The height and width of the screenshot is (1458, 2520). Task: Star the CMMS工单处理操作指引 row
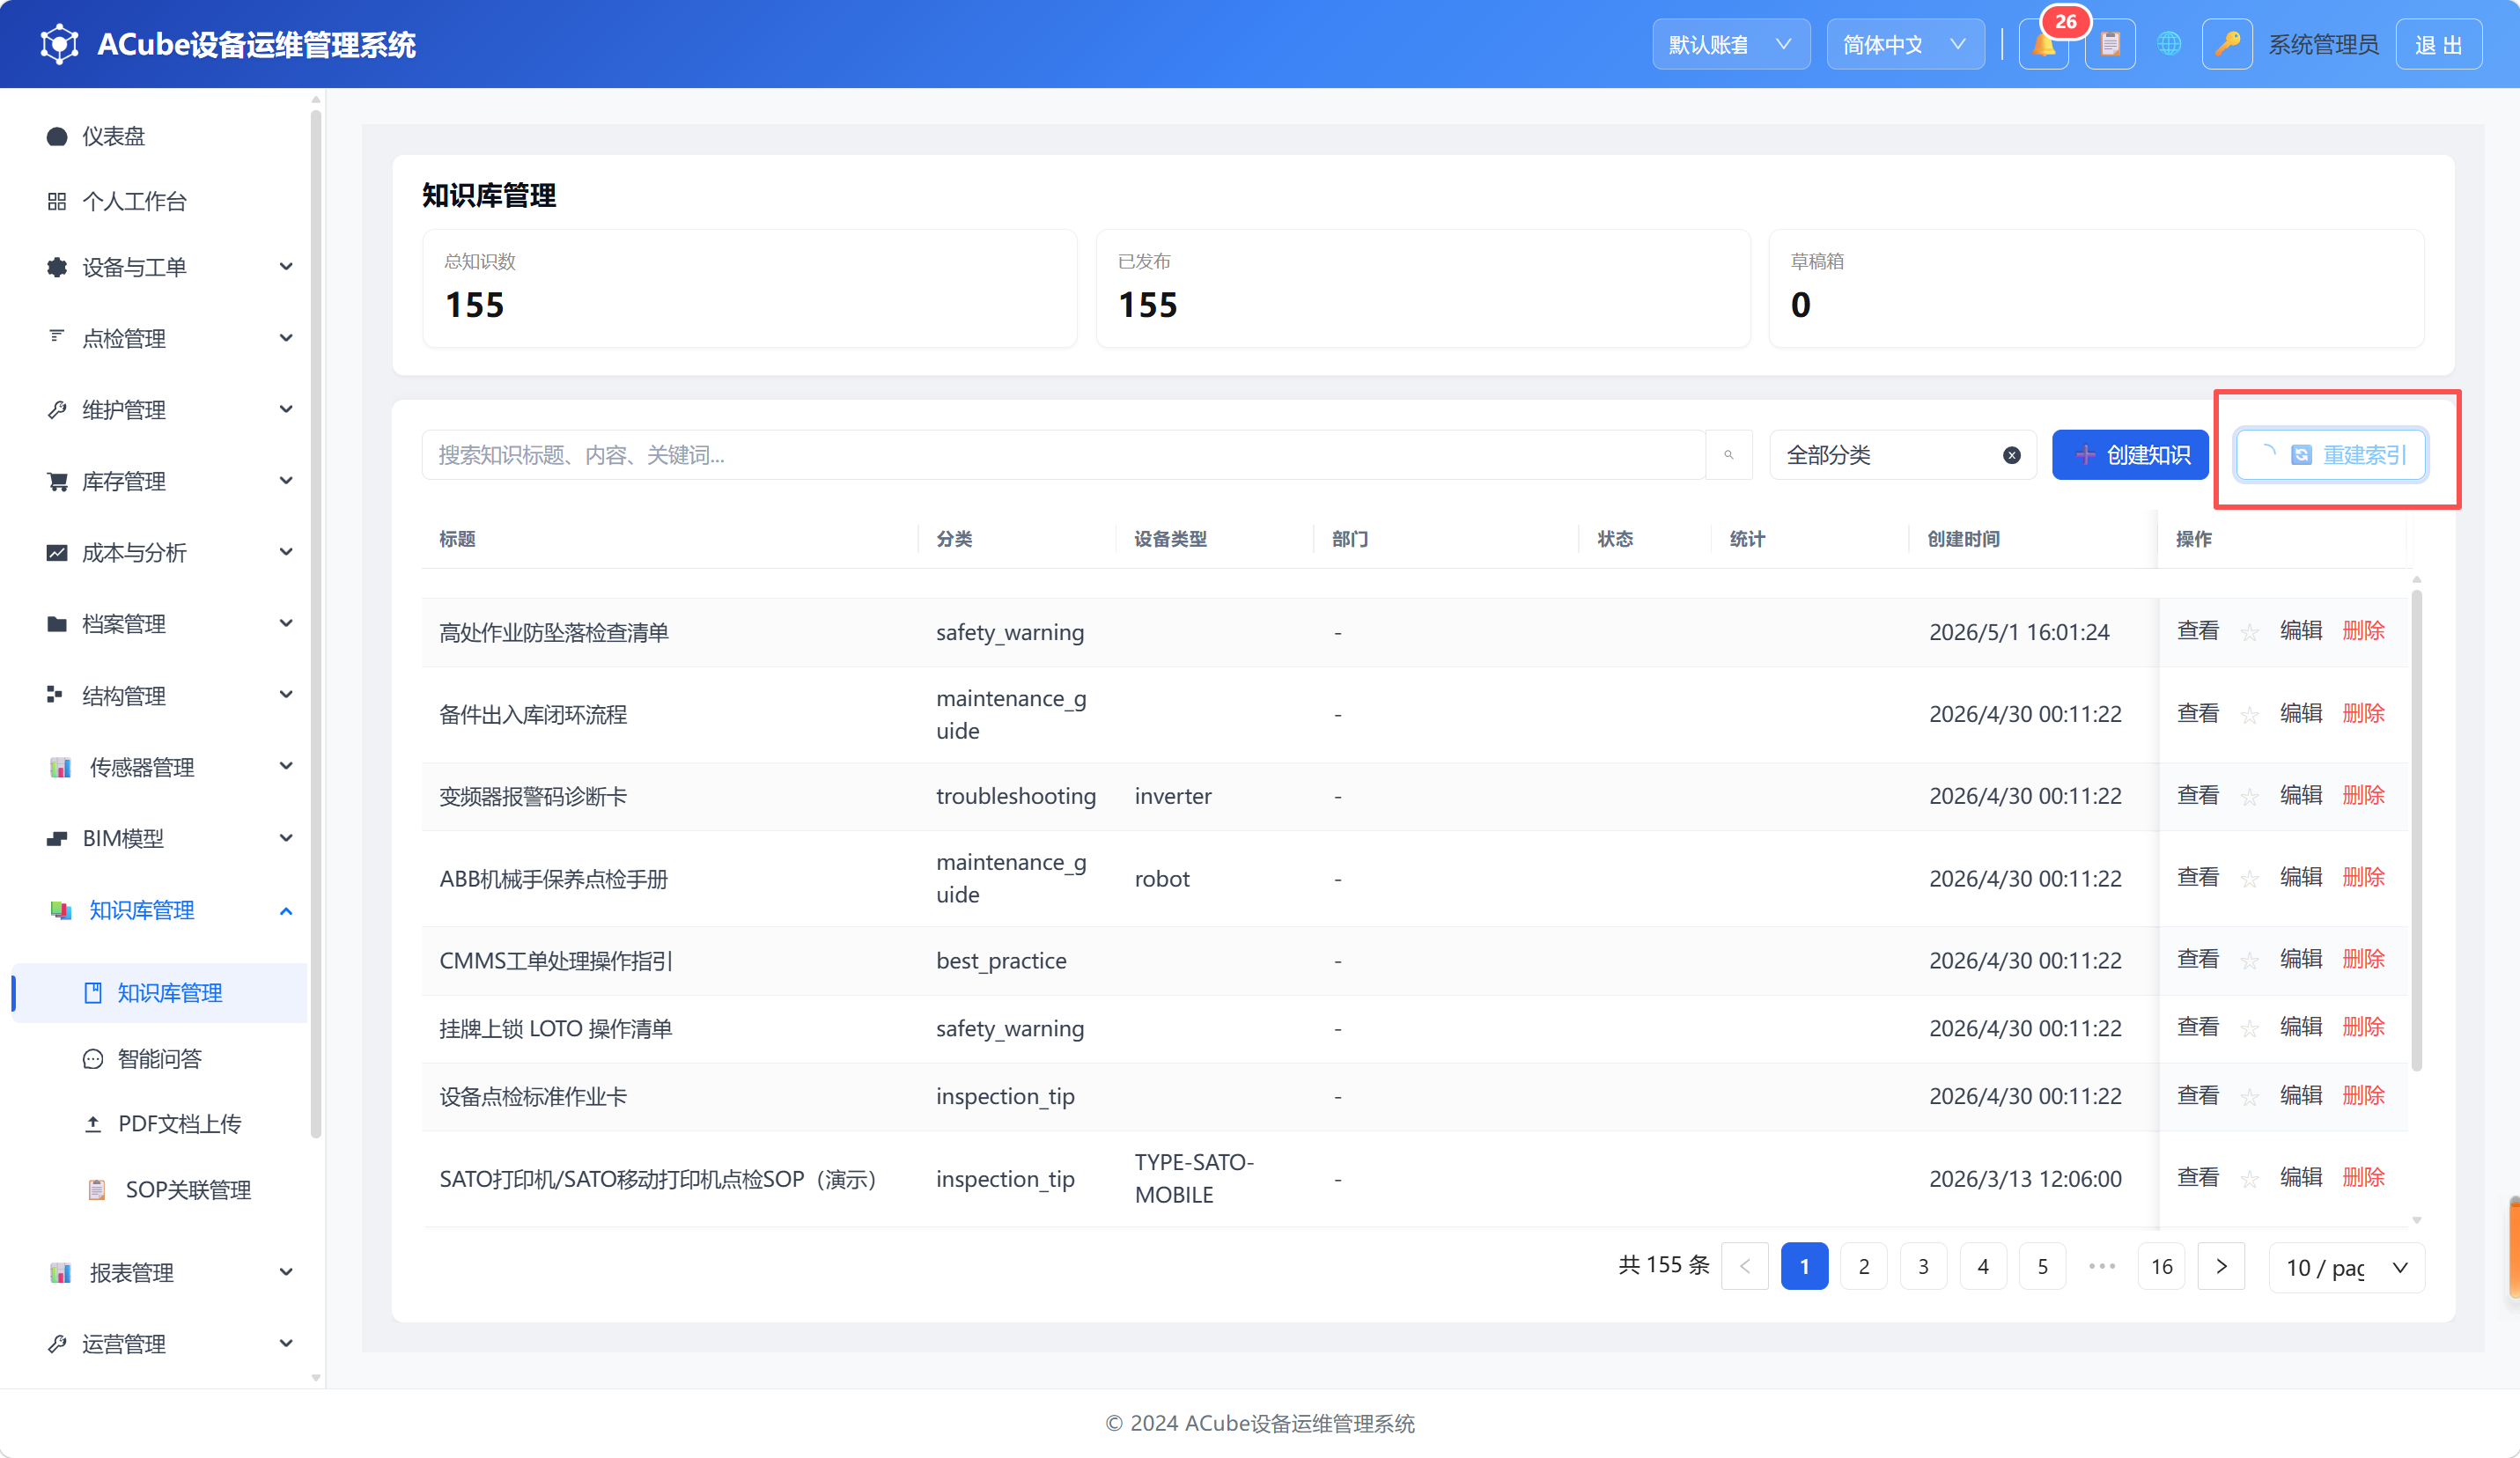click(x=2250, y=960)
